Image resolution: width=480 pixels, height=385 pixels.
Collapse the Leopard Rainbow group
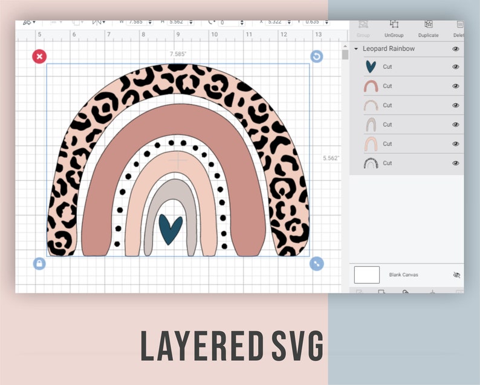[356, 49]
